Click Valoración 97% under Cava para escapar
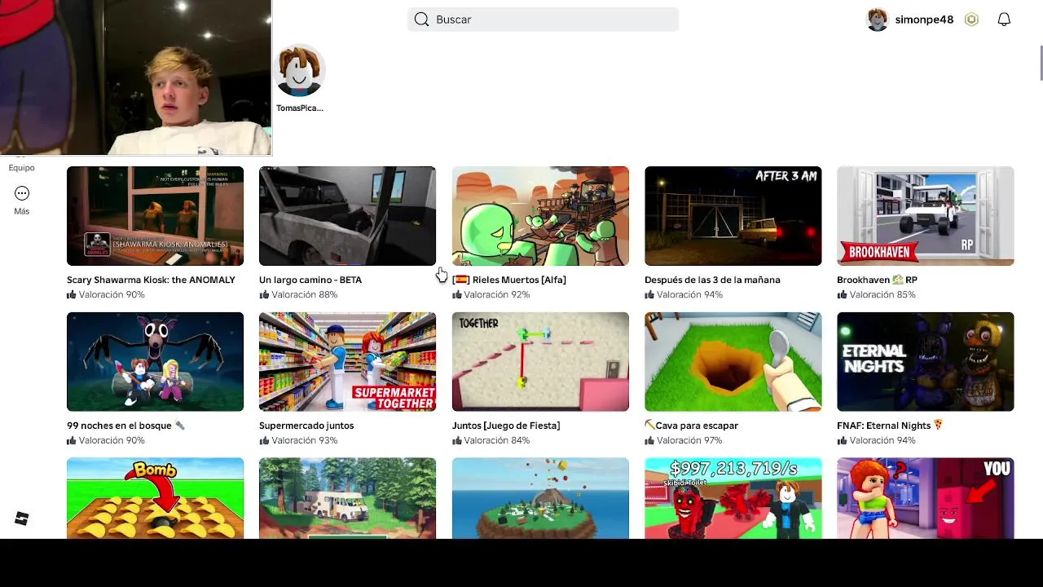The height and width of the screenshot is (587, 1043). point(689,440)
